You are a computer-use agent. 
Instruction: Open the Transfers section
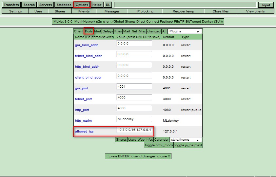coord(11,5)
